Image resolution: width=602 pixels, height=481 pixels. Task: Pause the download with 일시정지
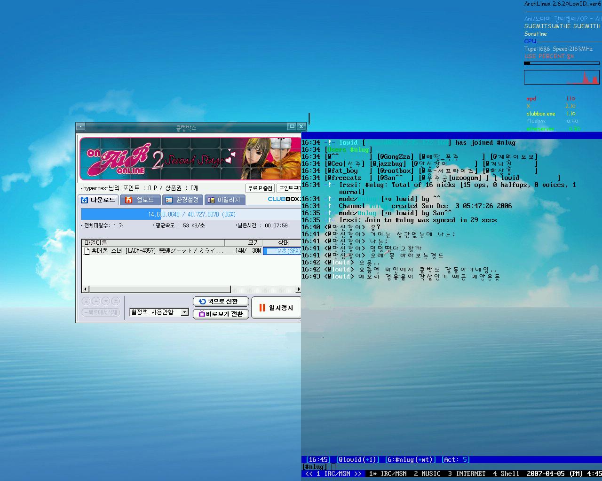pos(276,308)
